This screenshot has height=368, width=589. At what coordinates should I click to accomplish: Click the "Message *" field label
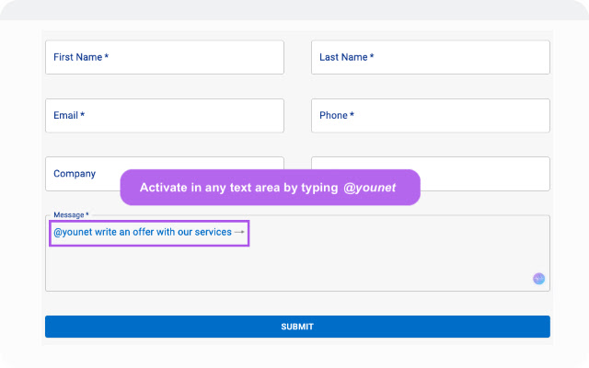[x=71, y=214]
